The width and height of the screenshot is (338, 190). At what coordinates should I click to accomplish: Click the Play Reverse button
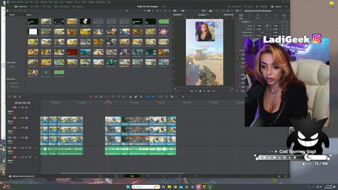[x=196, y=91]
